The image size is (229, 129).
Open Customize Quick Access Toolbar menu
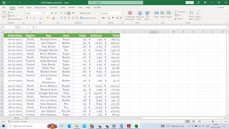tap(20, 3)
